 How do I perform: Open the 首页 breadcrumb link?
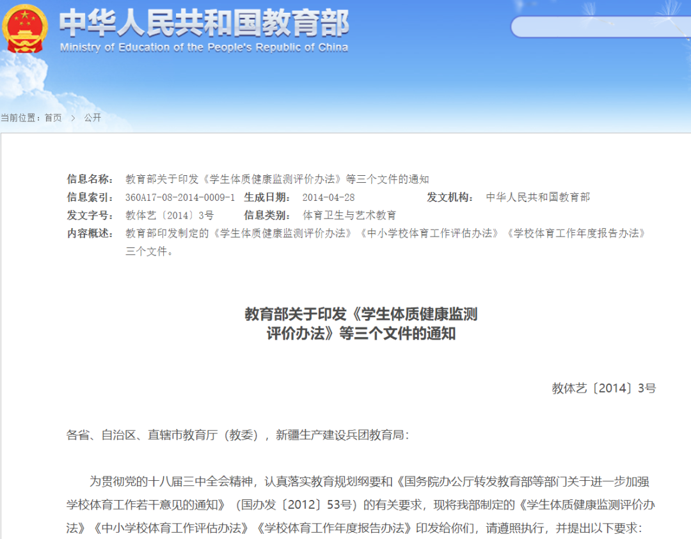click(53, 118)
